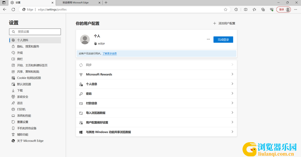Click the 密码 key icon
Image resolution: width=301 pixels, height=157 pixels.
(81, 94)
